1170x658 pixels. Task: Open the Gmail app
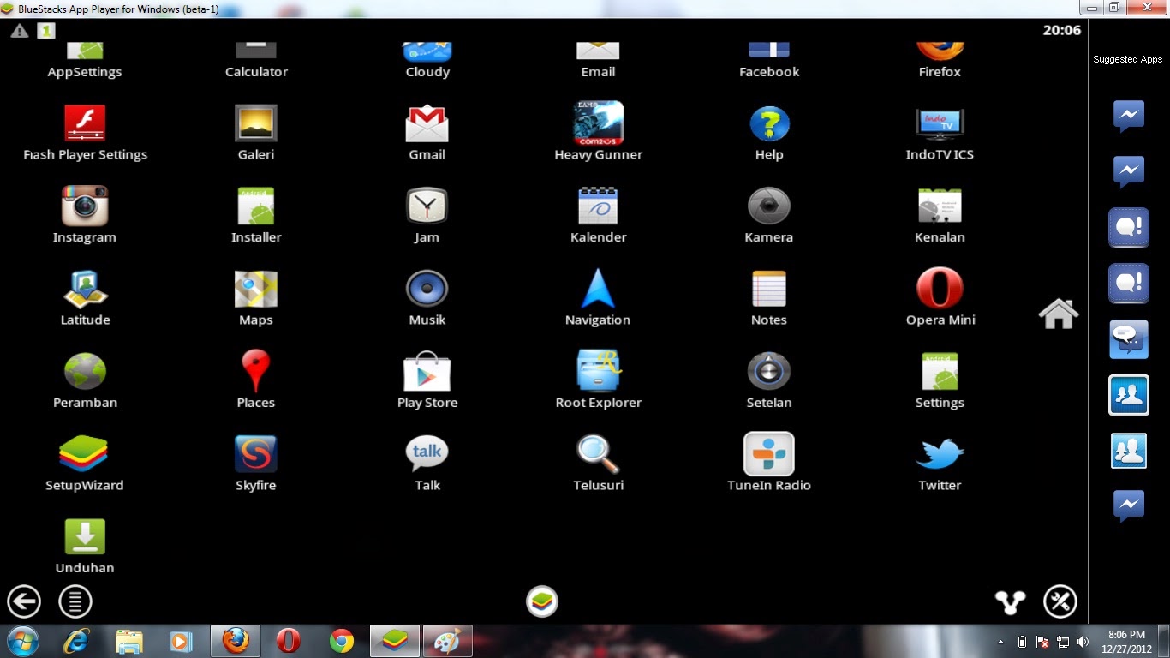point(427,123)
